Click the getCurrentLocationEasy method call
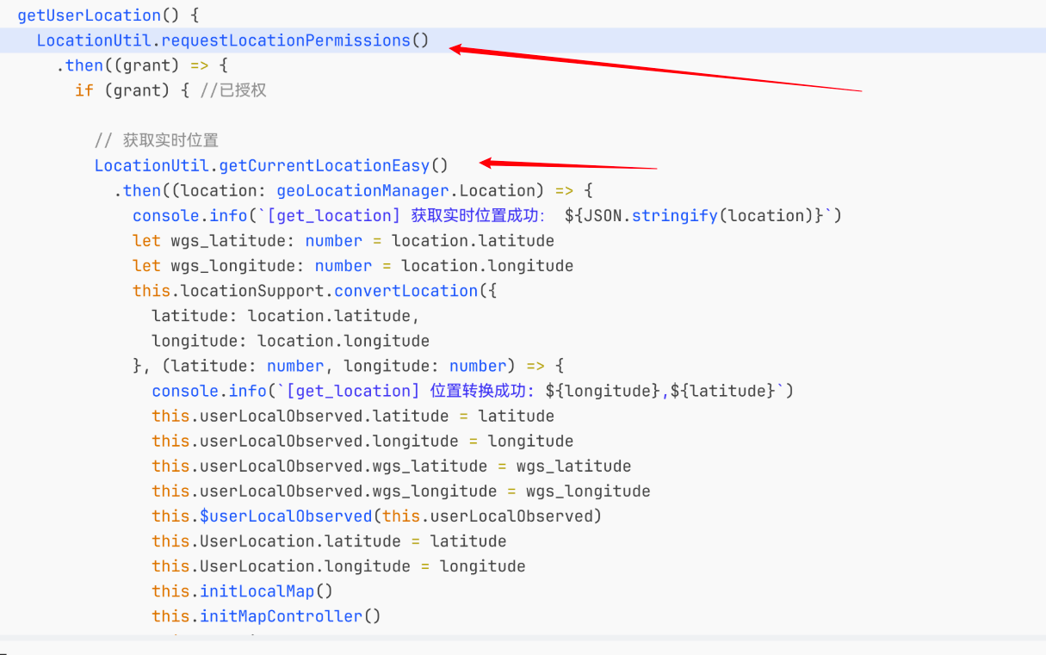The width and height of the screenshot is (1046, 655). pos(334,165)
